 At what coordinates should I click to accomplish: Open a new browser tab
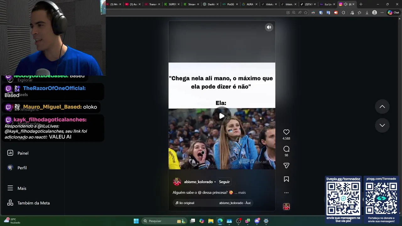(361, 4)
